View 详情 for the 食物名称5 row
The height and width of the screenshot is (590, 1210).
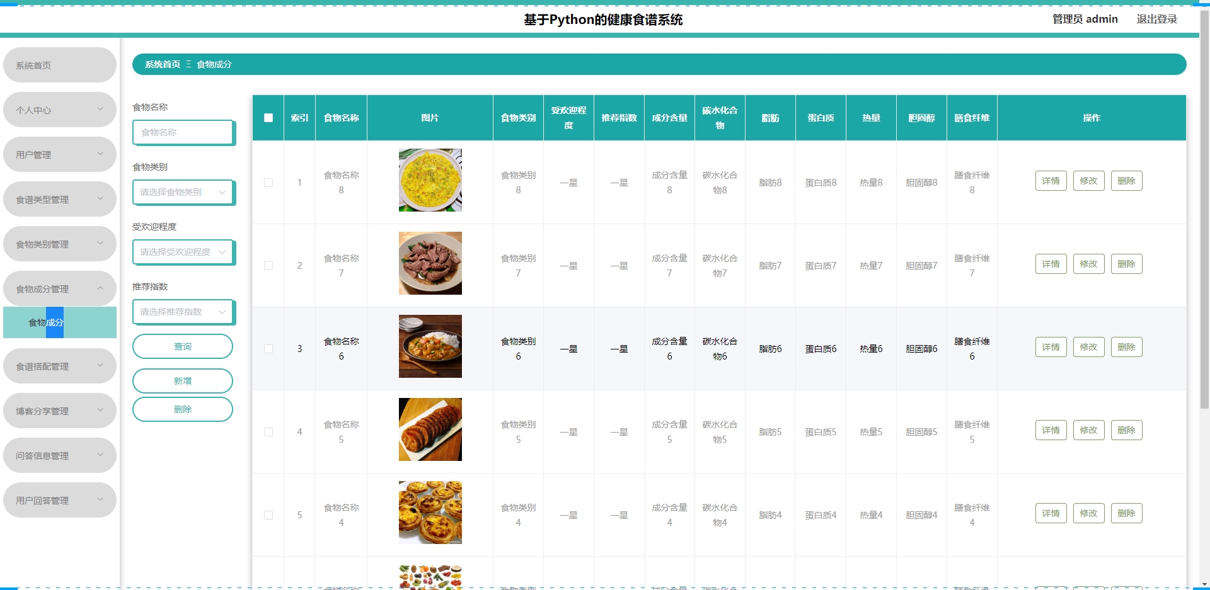pos(1051,430)
